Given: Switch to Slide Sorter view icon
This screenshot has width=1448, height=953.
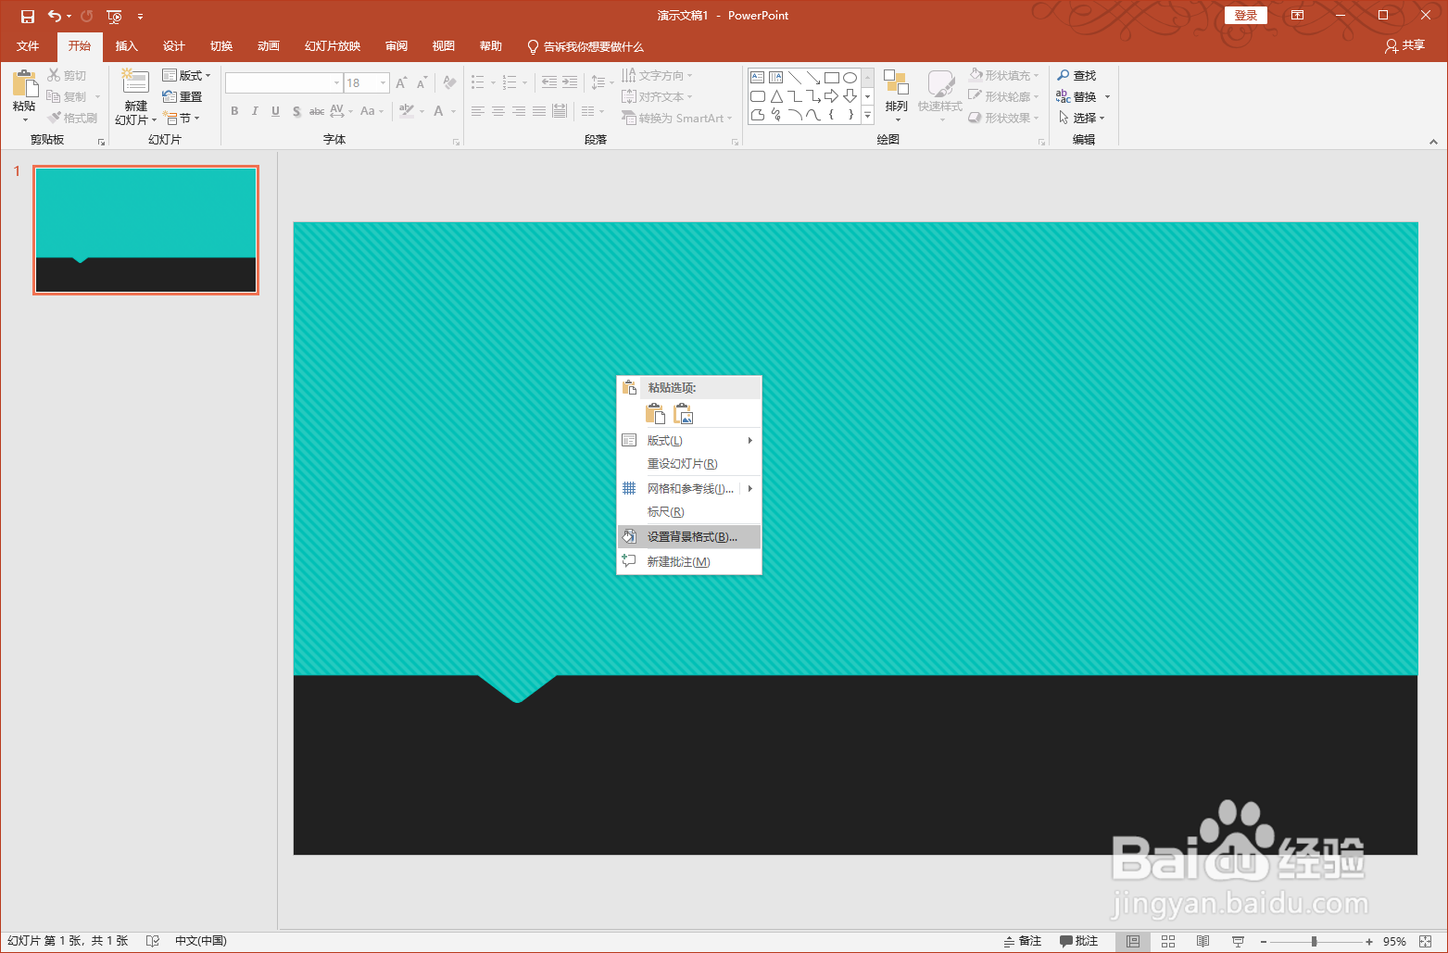Looking at the screenshot, I should [1167, 942].
